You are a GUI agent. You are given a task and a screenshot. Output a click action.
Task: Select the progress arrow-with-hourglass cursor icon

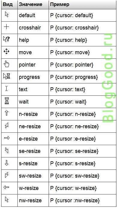point(7,76)
